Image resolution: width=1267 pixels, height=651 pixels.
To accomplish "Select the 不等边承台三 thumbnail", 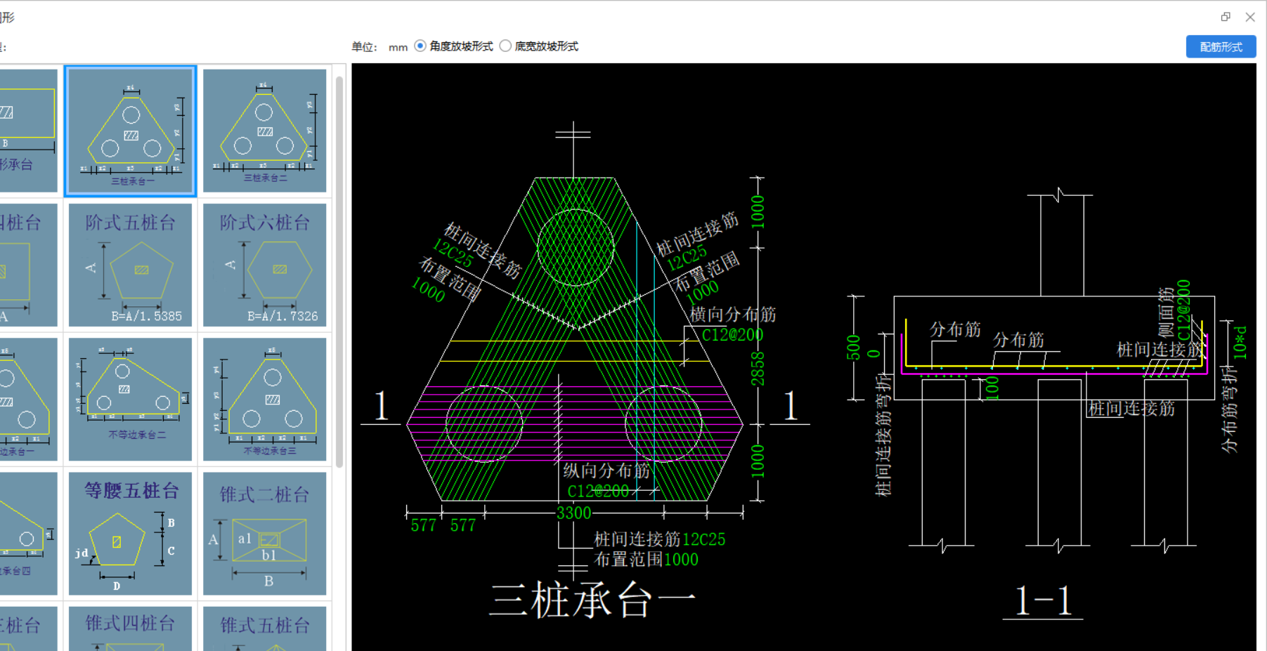I will pos(265,399).
